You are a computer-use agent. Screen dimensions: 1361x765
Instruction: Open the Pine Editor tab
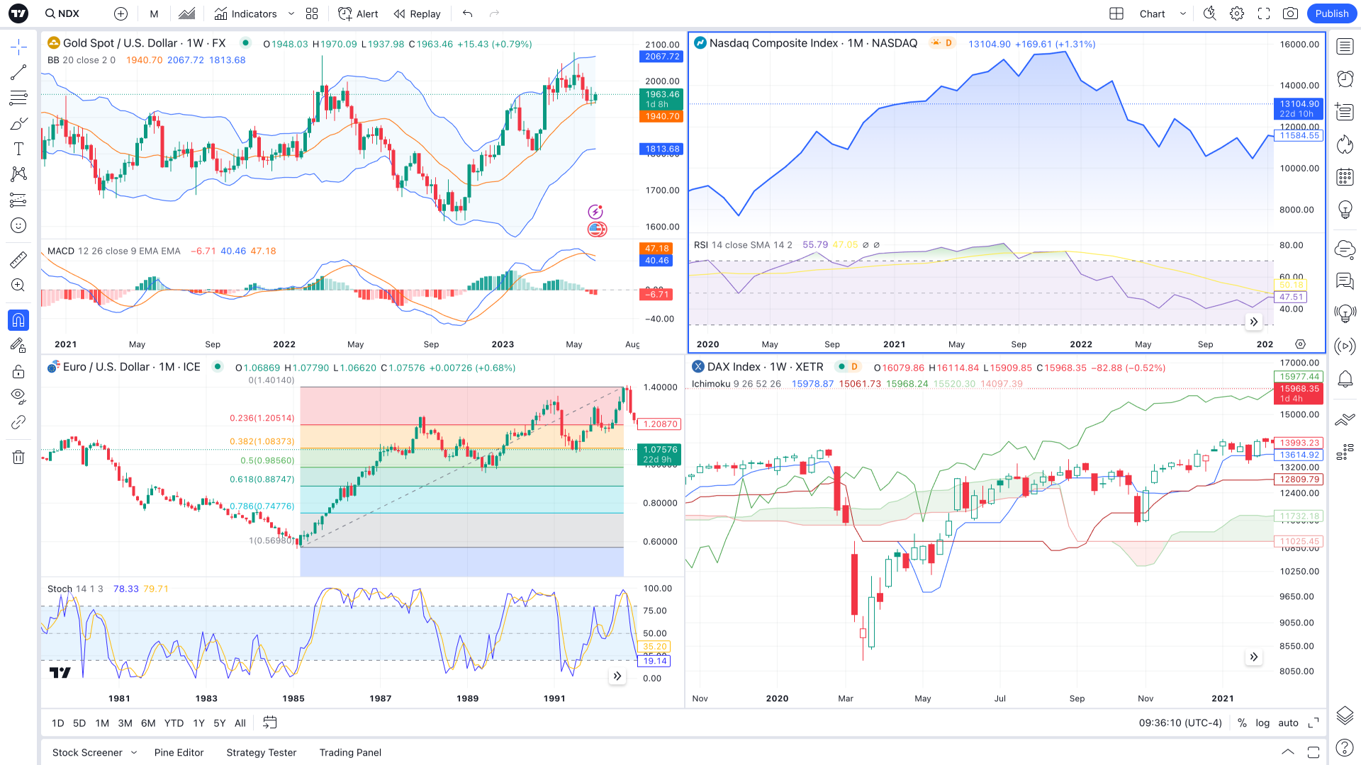pos(179,752)
